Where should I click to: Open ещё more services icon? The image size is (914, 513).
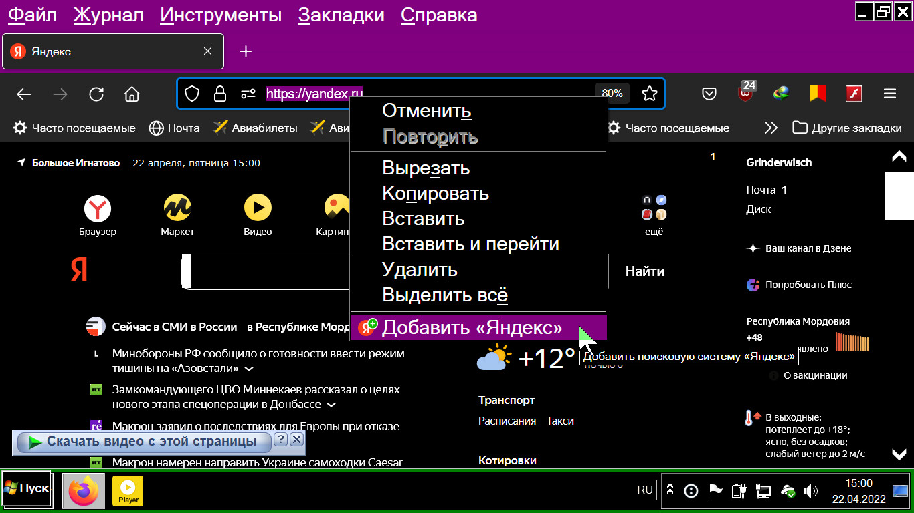tap(654, 216)
